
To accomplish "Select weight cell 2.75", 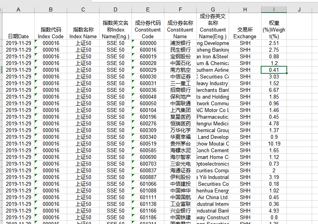I will coord(274,50).
